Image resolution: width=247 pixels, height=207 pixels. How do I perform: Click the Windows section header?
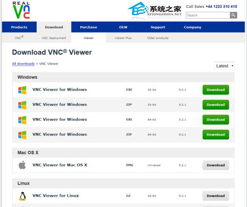[123, 77]
